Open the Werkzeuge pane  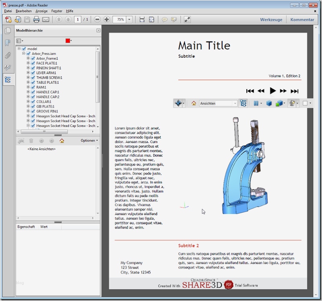[x=271, y=19]
